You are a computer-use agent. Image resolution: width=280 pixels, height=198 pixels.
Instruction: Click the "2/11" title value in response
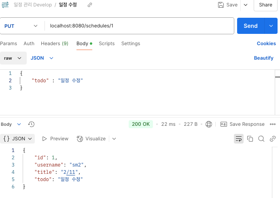[x=69, y=172]
